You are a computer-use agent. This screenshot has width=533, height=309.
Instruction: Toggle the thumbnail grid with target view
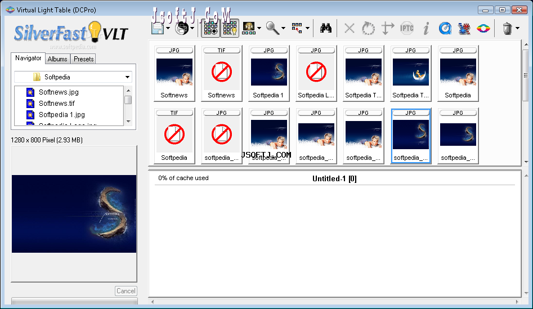click(210, 28)
